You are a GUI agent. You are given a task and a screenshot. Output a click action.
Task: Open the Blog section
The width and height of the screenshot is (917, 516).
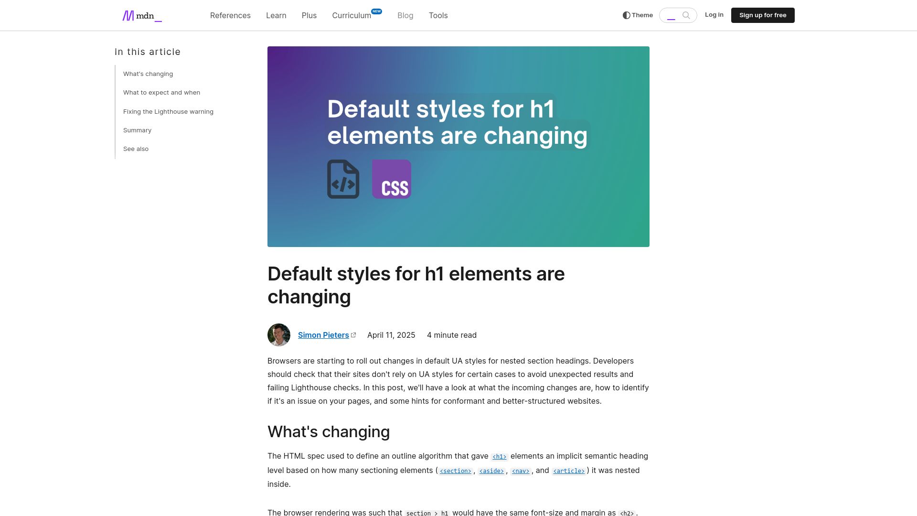point(405,15)
